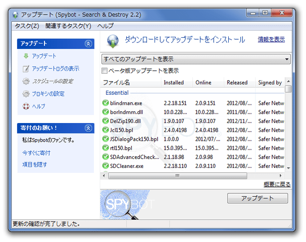The width and height of the screenshot is (306, 242).
Task: Click the lifebuoy icon beside ヘルプ
Action: [x=26, y=106]
